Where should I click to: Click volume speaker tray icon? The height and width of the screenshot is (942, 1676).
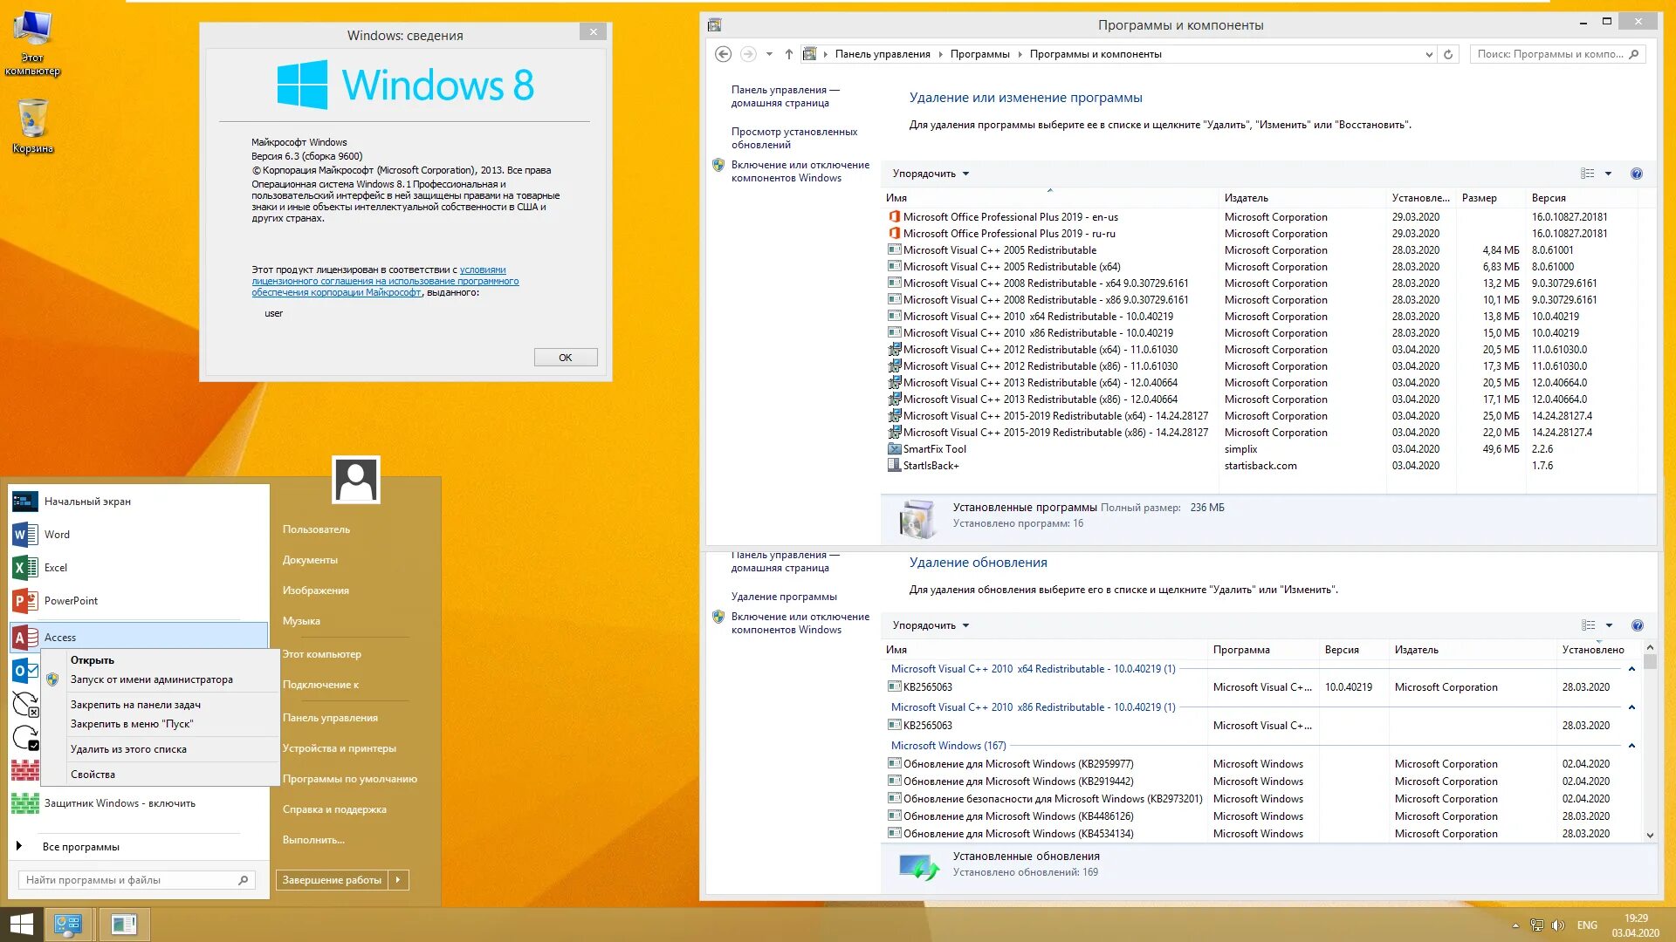1558,925
